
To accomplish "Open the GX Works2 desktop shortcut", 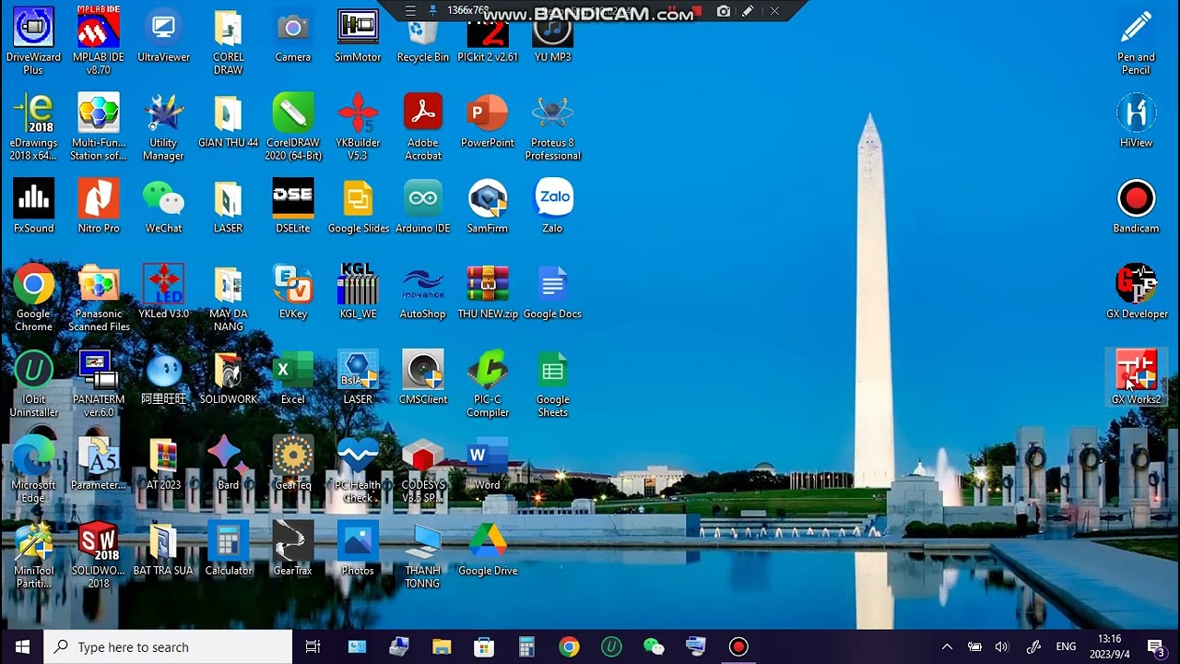I will click(x=1136, y=377).
